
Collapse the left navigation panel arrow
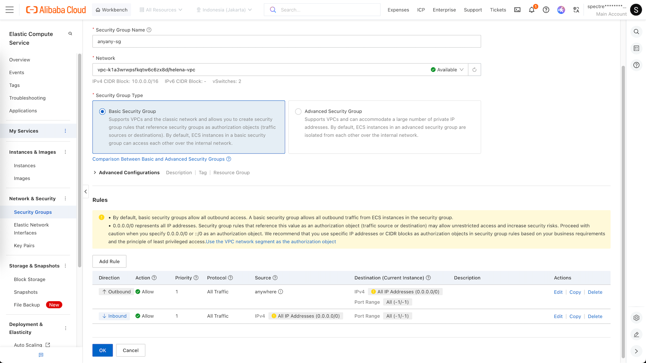(x=86, y=192)
